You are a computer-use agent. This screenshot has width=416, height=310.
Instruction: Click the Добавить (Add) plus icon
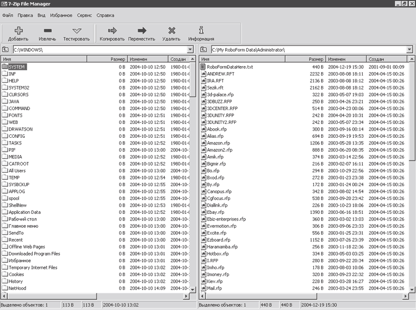(x=18, y=31)
